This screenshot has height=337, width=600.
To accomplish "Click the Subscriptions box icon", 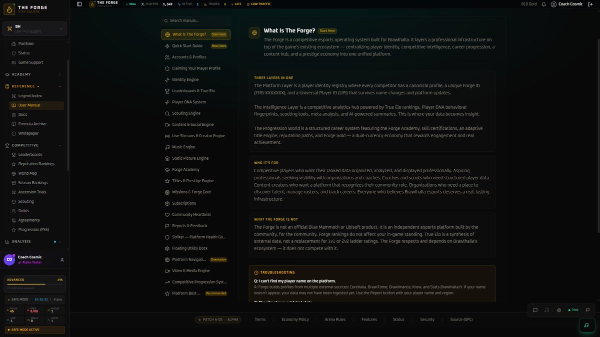I will 167,203.
